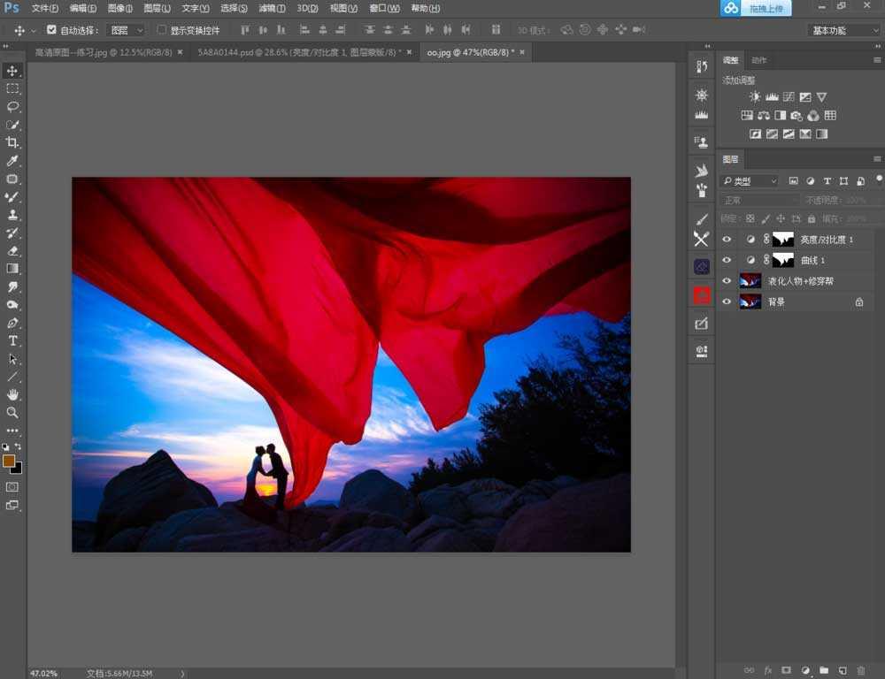Open the blend mode dropdown showing 正常
This screenshot has height=679, width=885.
click(757, 200)
